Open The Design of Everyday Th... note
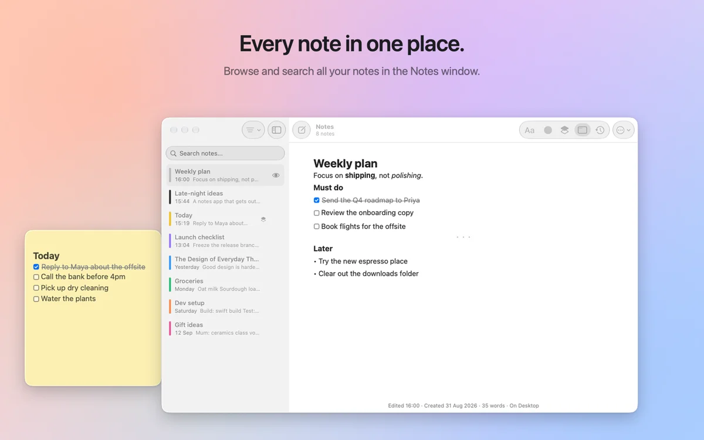This screenshot has width=704, height=440. (225, 263)
